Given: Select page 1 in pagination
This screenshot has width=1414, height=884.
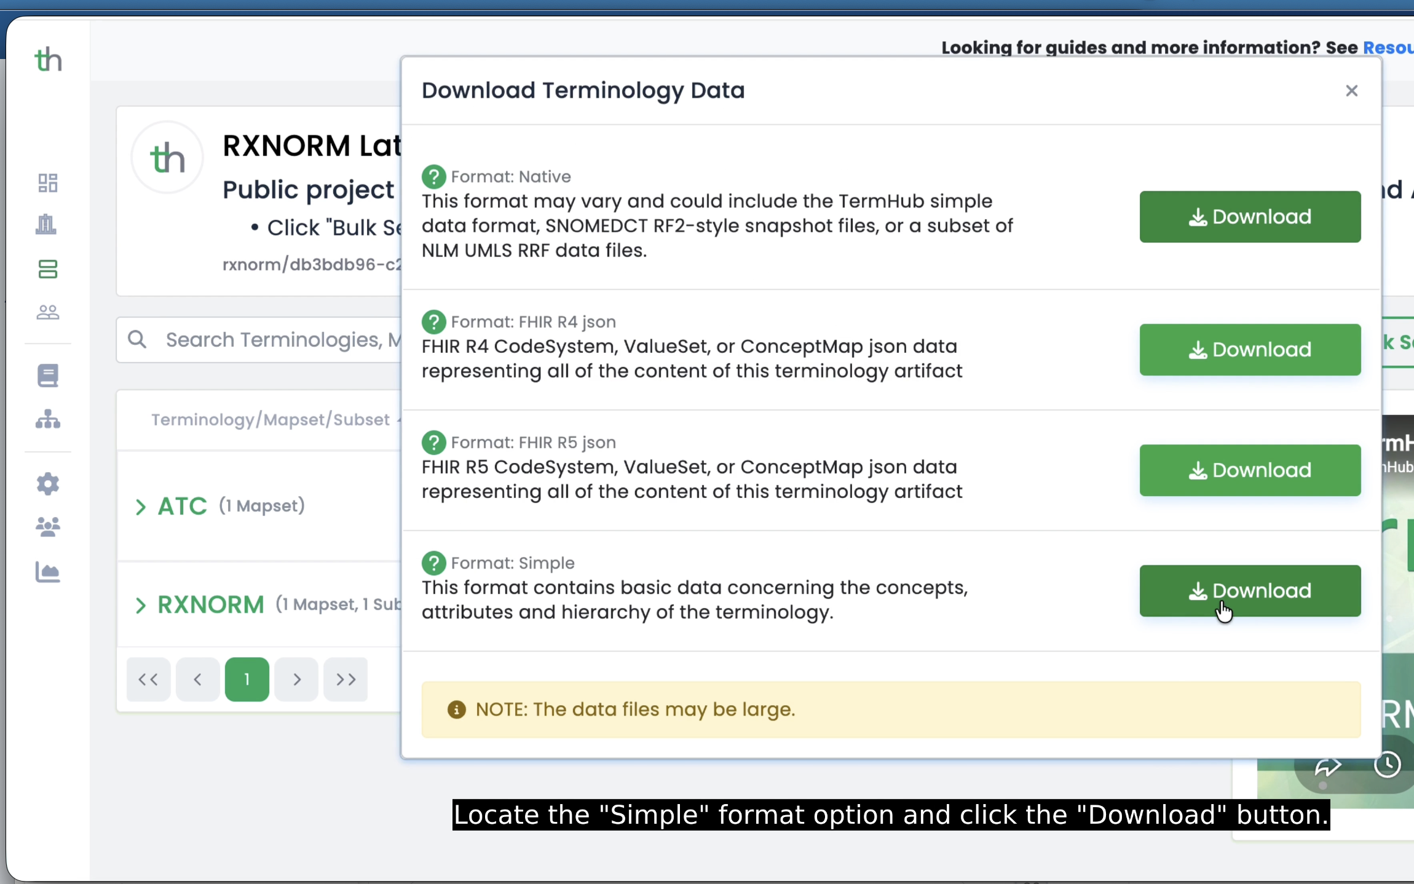Looking at the screenshot, I should point(247,679).
